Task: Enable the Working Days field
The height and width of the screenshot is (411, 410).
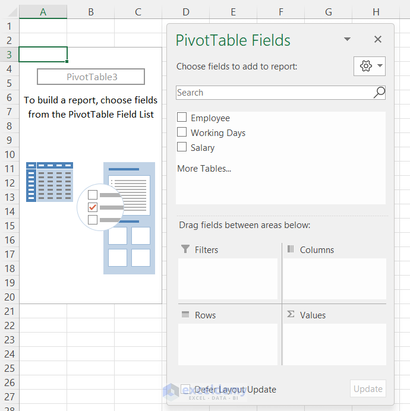Action: click(182, 132)
